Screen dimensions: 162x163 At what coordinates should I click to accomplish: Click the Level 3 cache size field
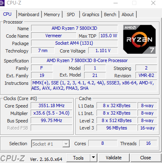pyautogui.click(x=116, y=128)
